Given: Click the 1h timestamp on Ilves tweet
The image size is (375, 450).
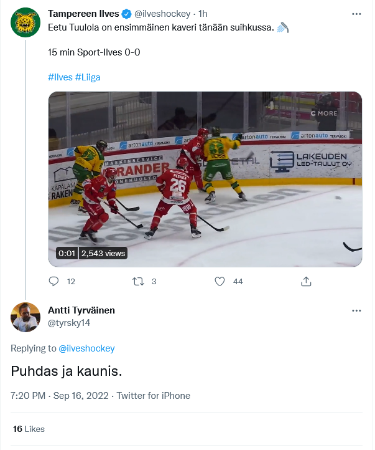Looking at the screenshot, I should point(203,14).
